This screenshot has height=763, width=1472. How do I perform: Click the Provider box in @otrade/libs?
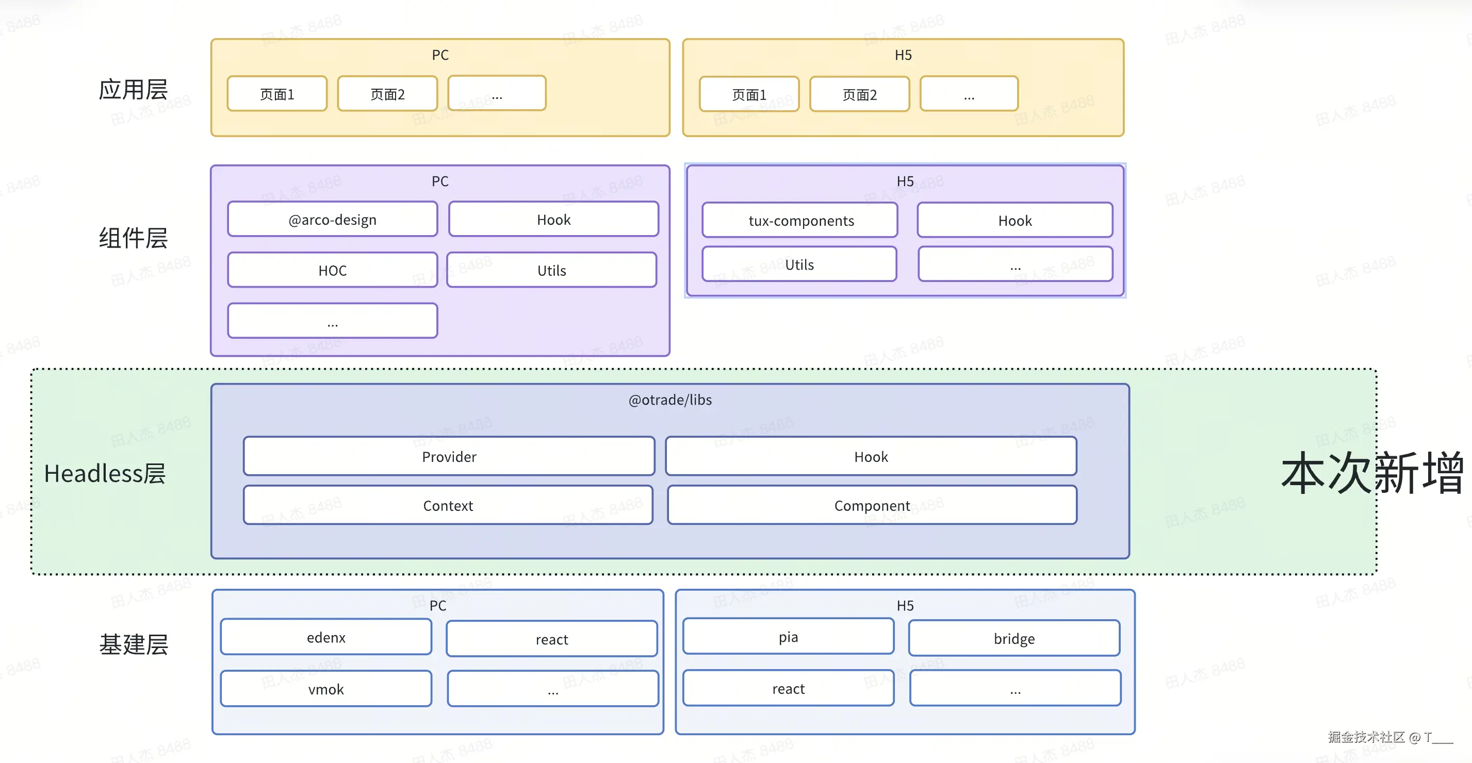pyautogui.click(x=449, y=456)
